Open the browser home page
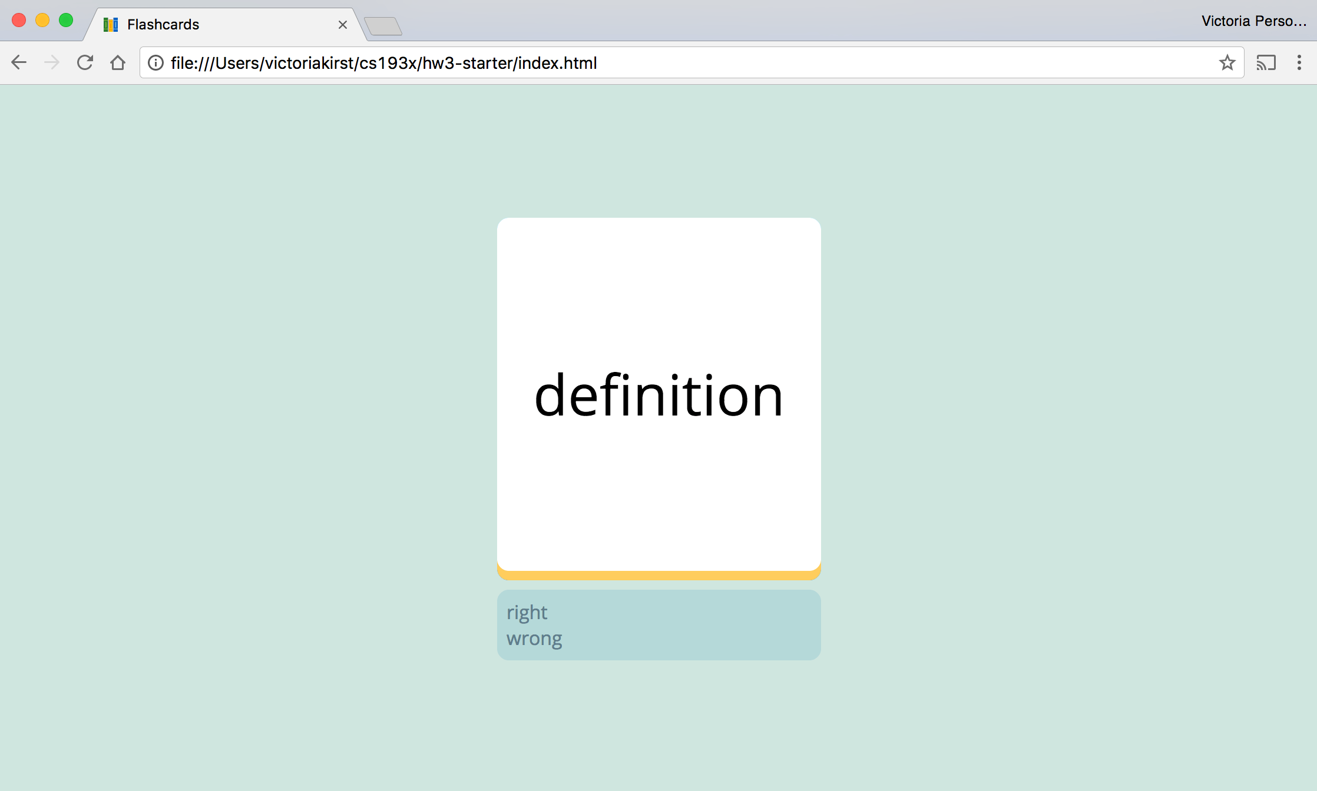This screenshot has width=1317, height=791. pos(118,62)
